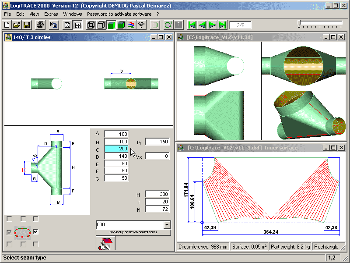Save with the floppy disk icon
This screenshot has width=350, height=263.
click(27, 25)
